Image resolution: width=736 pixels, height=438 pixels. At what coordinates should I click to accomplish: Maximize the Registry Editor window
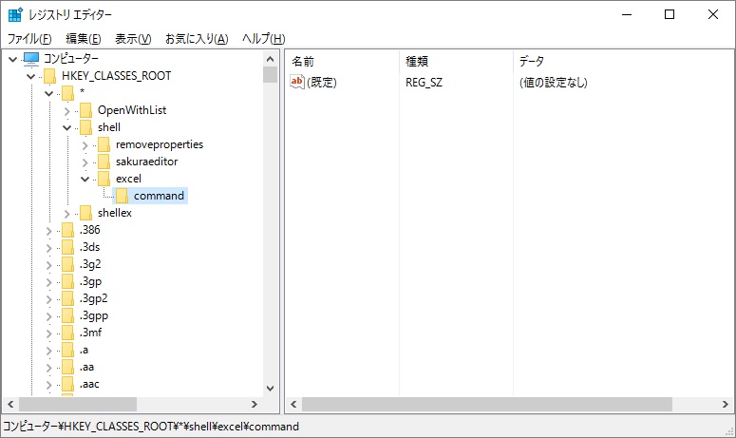[670, 14]
